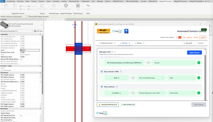Click the Edit Type icon in Properties
The height and width of the screenshot is (122, 213).
35,31
